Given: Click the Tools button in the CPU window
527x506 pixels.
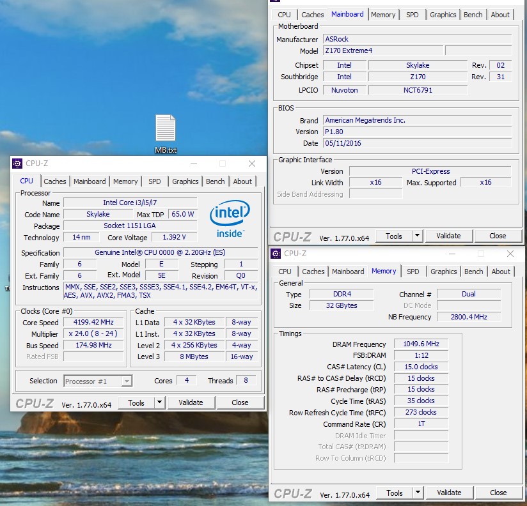Looking at the screenshot, I should (136, 402).
